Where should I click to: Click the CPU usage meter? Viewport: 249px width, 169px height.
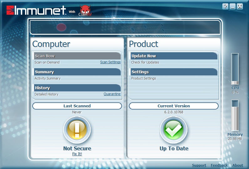click(235, 69)
